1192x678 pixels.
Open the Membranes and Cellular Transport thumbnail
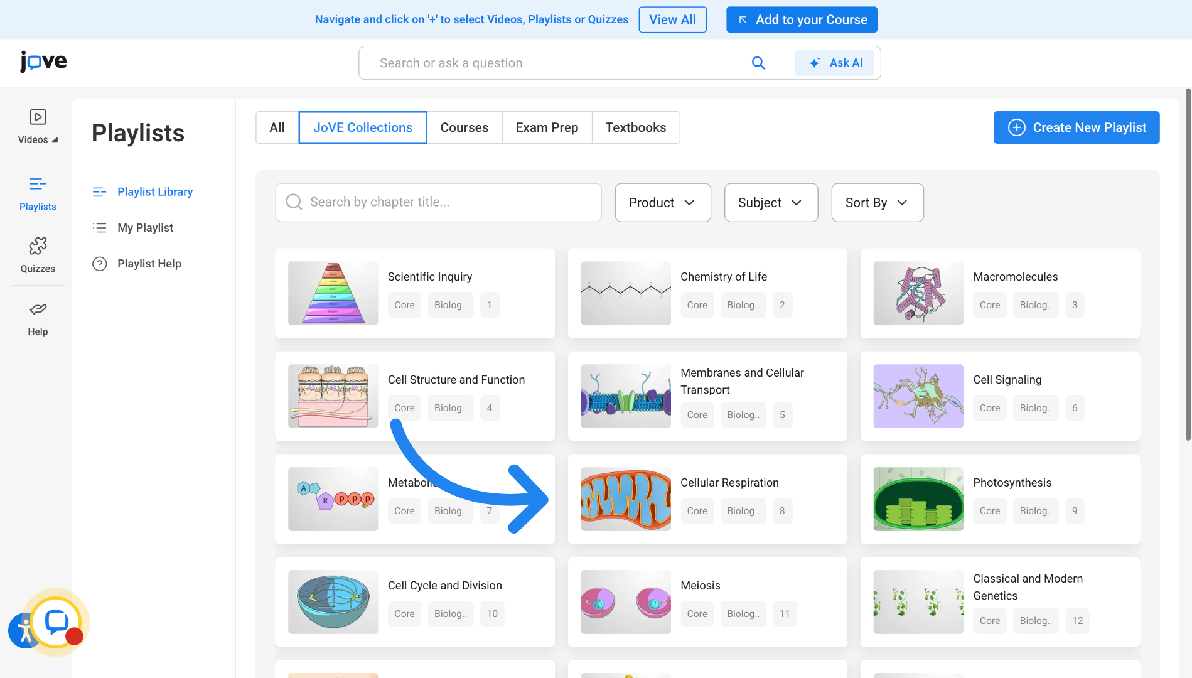626,396
